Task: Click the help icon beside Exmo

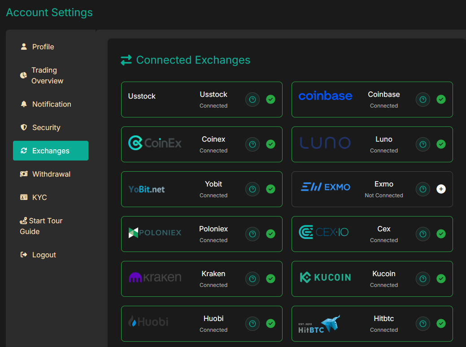Action: [423, 189]
